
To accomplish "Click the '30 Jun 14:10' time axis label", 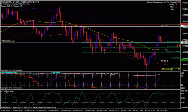I will pyautogui.click(x=150, y=111).
